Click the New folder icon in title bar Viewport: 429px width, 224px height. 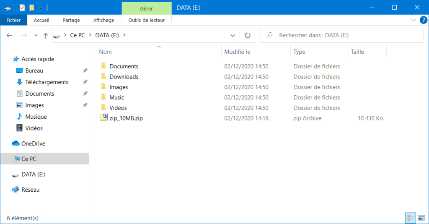pos(32,8)
